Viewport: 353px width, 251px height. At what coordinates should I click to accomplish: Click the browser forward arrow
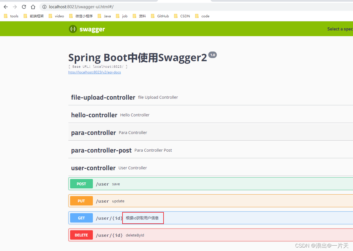[x=15, y=7]
